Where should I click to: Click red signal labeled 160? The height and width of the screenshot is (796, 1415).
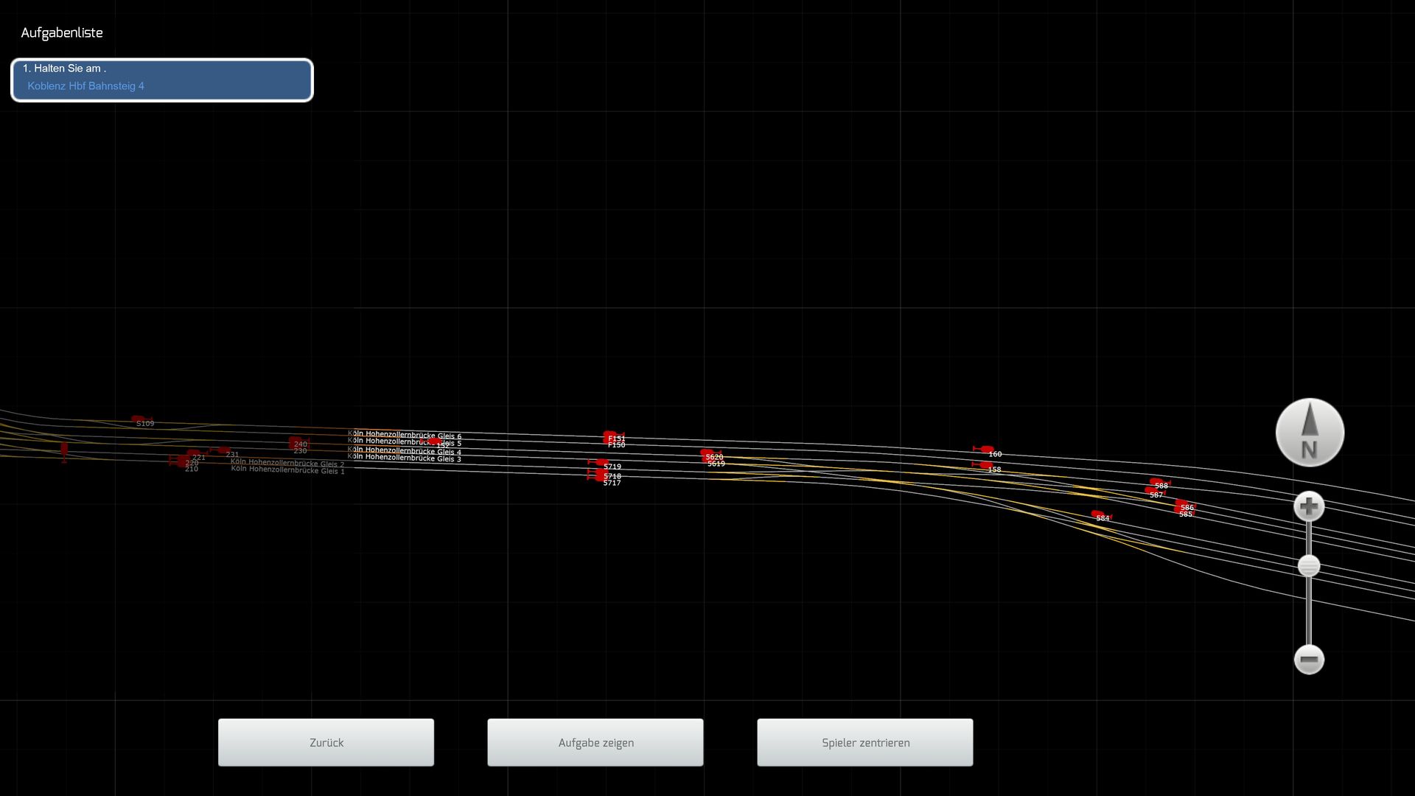(985, 449)
